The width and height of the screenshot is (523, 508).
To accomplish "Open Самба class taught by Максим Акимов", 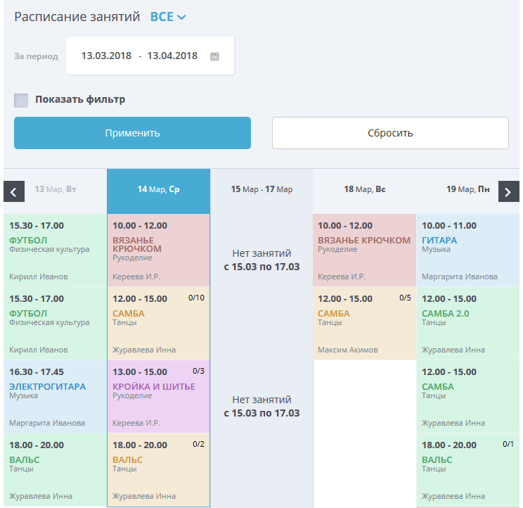I will tap(364, 324).
